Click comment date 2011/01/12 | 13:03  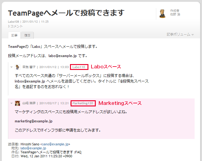[x=54, y=67]
